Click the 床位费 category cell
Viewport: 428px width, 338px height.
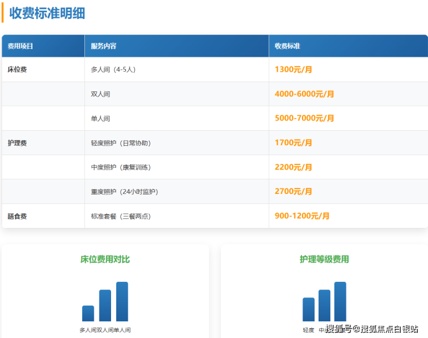point(17,69)
